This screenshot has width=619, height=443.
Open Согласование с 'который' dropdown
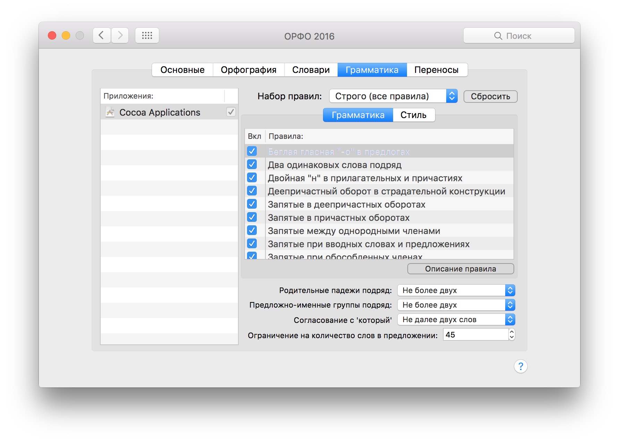click(456, 319)
